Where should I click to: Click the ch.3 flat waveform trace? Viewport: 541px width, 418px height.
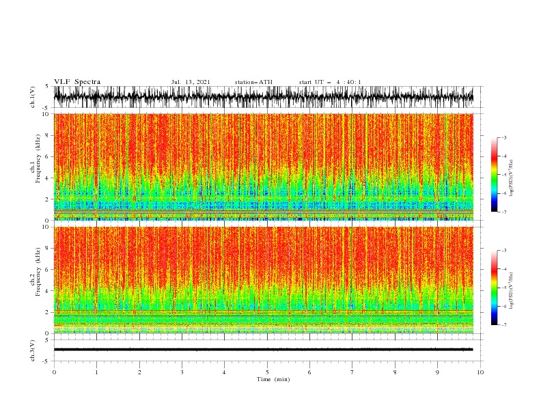click(x=263, y=350)
